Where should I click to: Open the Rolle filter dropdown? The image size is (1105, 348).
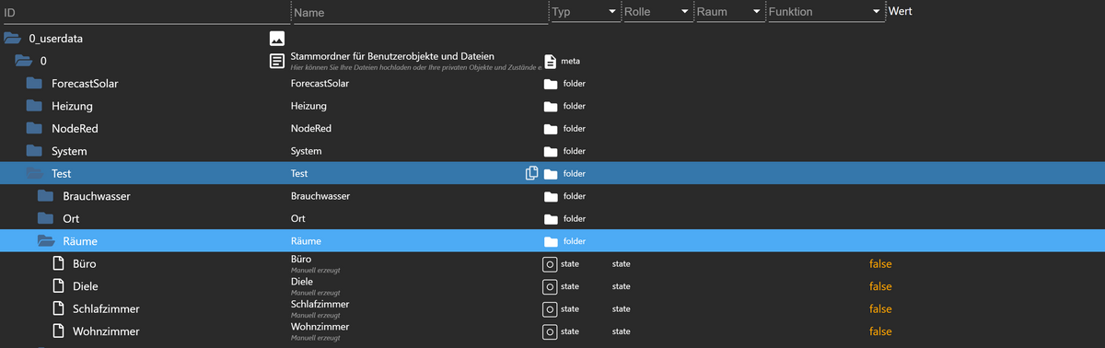(x=657, y=13)
